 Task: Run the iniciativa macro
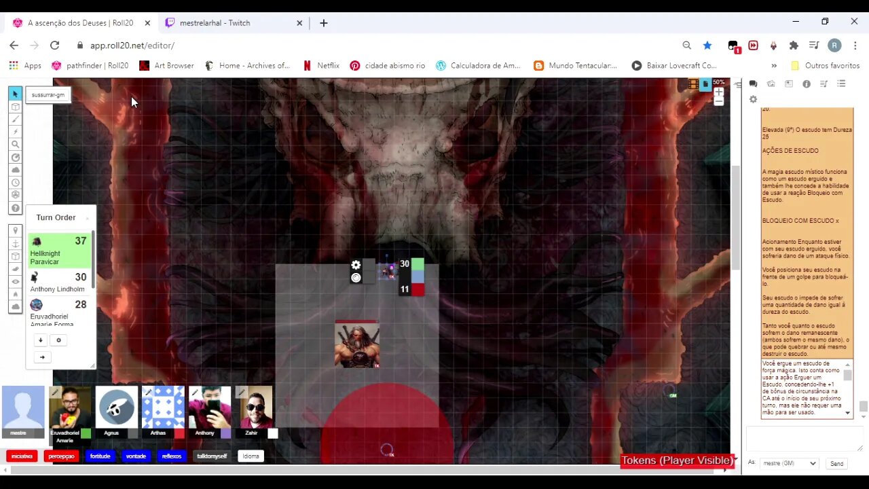click(22, 456)
